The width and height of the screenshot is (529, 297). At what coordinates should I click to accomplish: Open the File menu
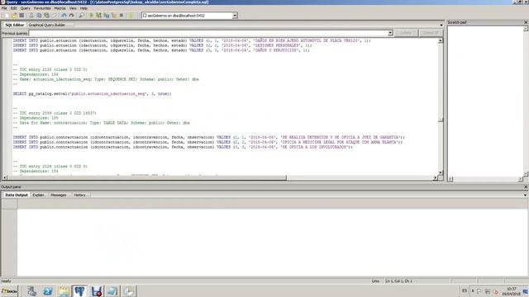tap(4, 8)
